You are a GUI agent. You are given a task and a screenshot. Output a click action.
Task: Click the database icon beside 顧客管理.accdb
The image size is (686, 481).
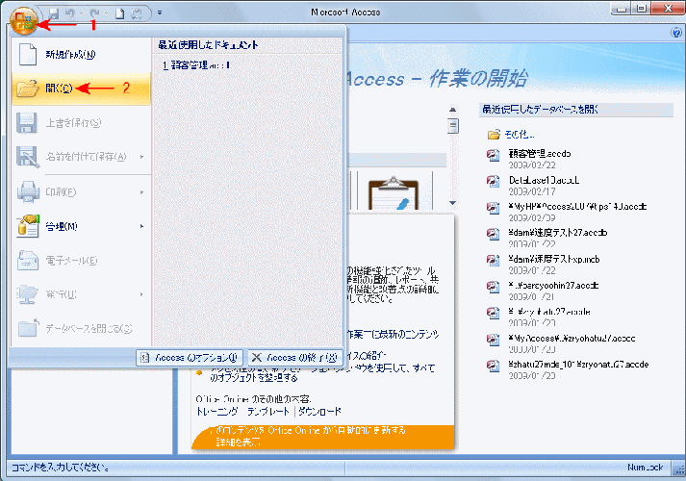click(x=493, y=155)
